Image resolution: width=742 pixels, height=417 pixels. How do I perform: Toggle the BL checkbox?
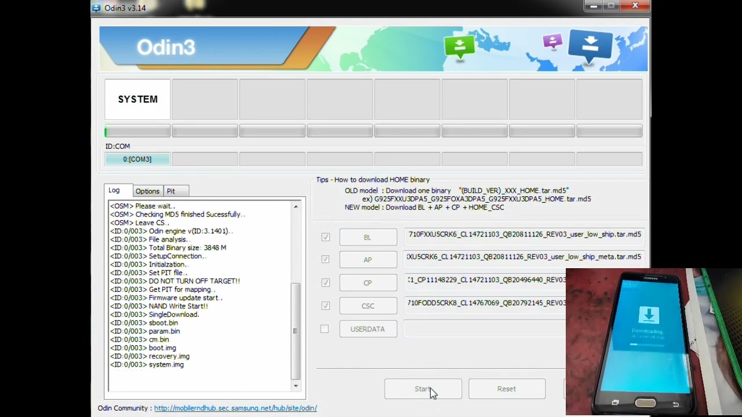click(x=325, y=237)
